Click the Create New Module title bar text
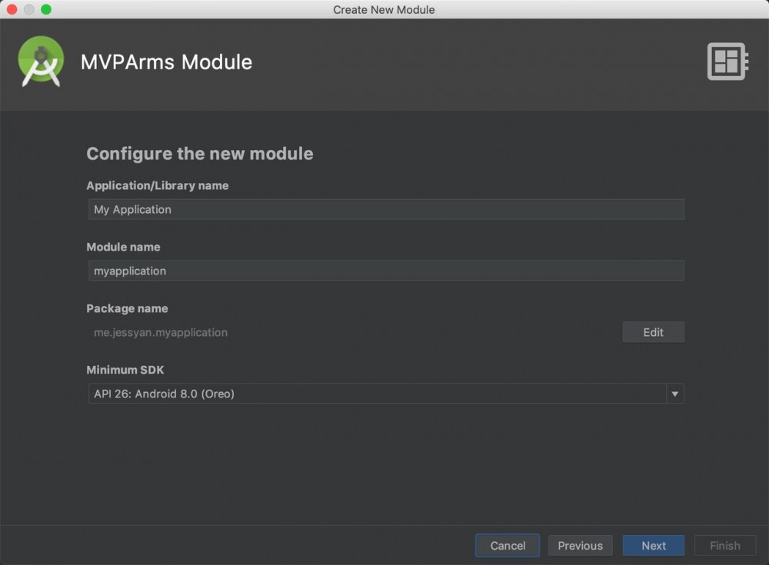 click(x=384, y=10)
